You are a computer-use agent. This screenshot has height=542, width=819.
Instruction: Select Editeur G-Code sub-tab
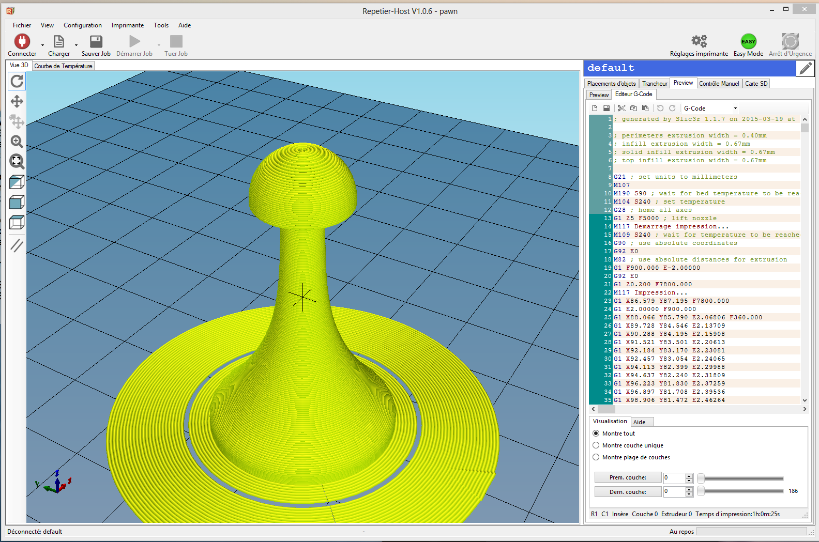[x=633, y=94]
